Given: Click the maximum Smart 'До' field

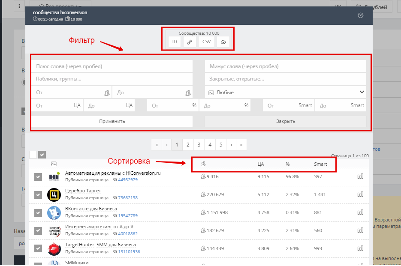Looking at the screenshot, I should [341, 105].
